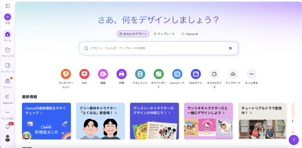This screenshot has height=148, width=302.
Task: Switch to the テンプレート tab
Action: pos(164,34)
